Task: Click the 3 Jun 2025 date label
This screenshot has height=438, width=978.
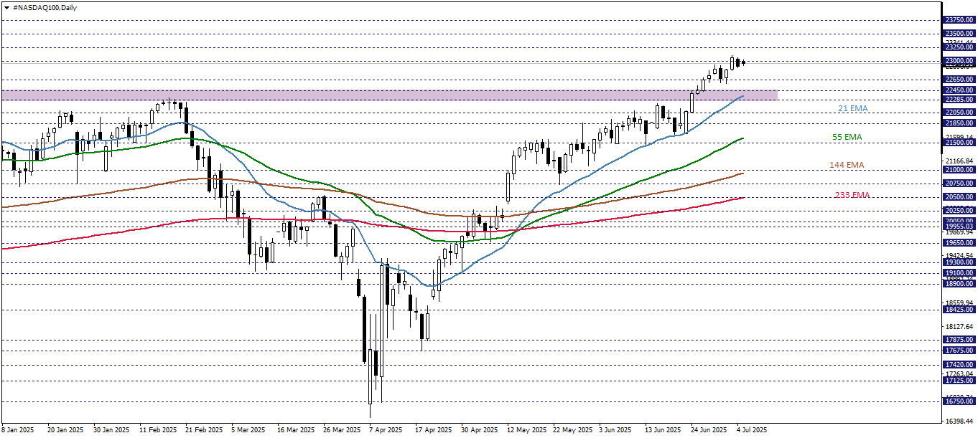Action: click(615, 430)
